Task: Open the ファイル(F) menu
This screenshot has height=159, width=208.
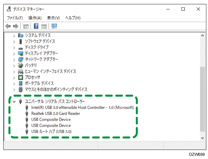Action: pos(15,18)
